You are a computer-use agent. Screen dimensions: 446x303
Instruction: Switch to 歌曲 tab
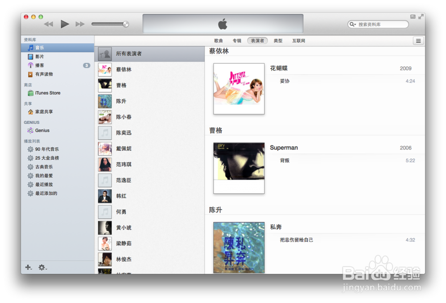(219, 41)
